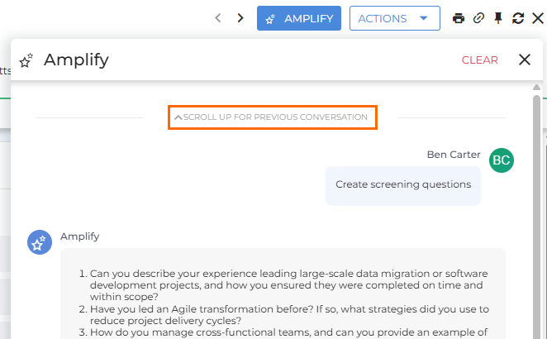Click CLEAR to reset the conversation
This screenshot has height=339, width=547.
click(479, 60)
